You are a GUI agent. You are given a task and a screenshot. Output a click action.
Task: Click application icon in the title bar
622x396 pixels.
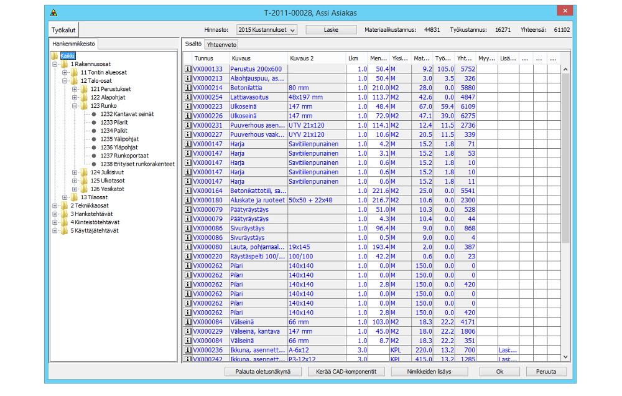54,12
